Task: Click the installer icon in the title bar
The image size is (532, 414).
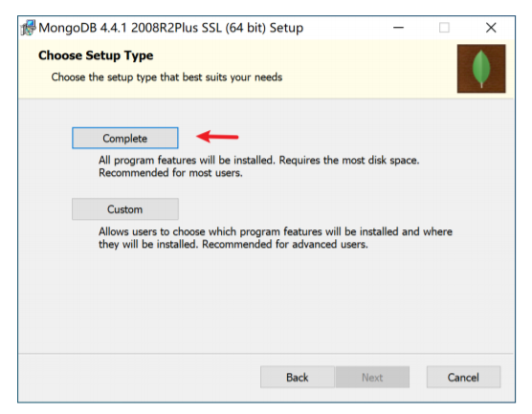Action: point(29,28)
